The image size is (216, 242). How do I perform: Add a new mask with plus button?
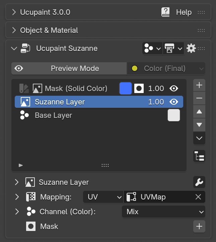click(x=199, y=226)
